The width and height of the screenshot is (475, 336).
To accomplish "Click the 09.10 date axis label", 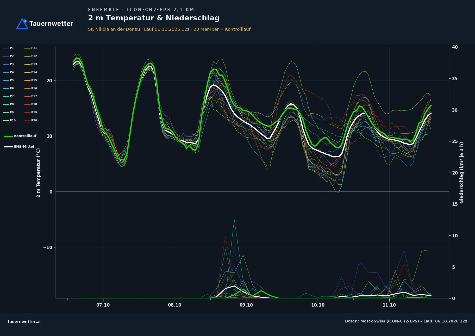I will (x=246, y=305).
